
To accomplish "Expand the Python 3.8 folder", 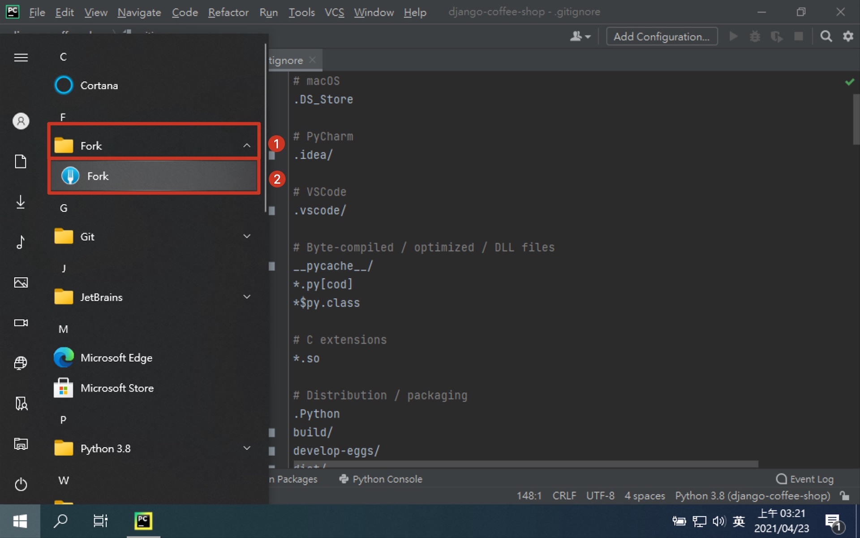I will point(246,448).
